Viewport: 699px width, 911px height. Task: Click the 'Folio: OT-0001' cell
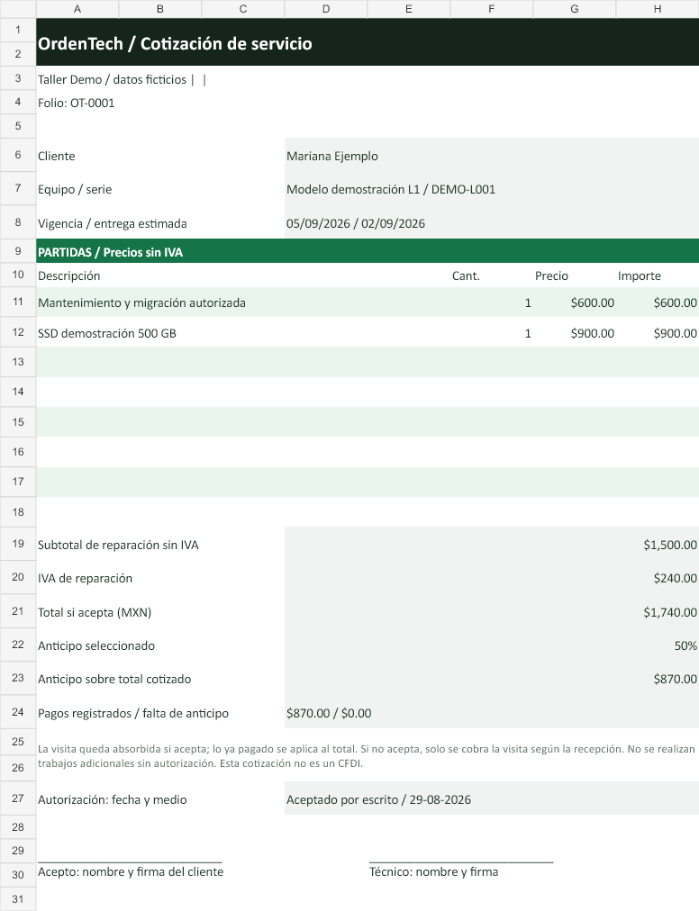click(77, 103)
